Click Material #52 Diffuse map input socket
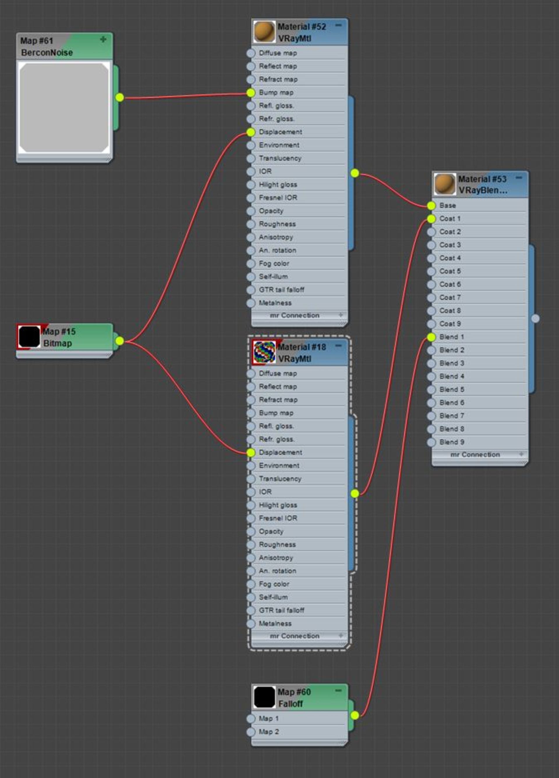This screenshot has width=559, height=778. point(251,53)
